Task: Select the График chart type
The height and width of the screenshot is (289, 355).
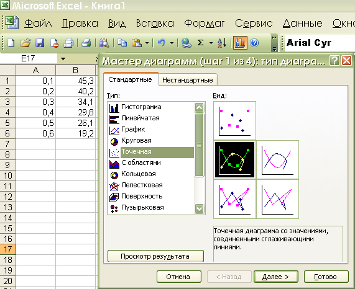Action: click(151, 130)
